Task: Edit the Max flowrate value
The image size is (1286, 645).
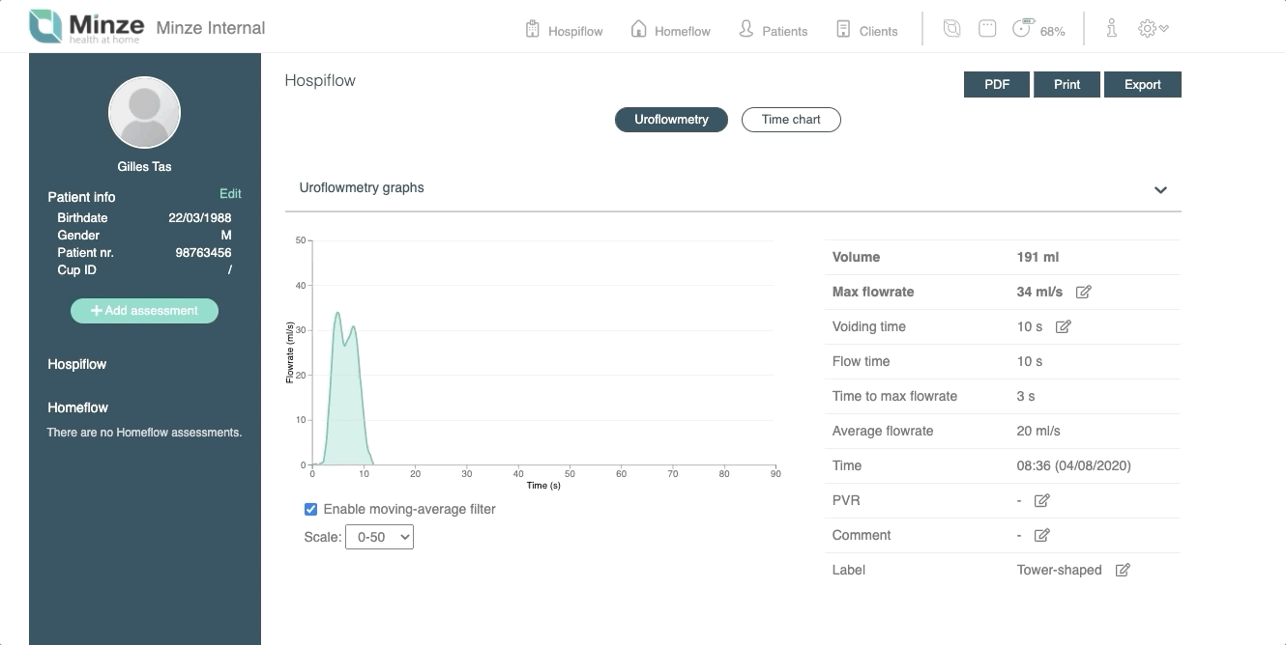Action: [1084, 292]
